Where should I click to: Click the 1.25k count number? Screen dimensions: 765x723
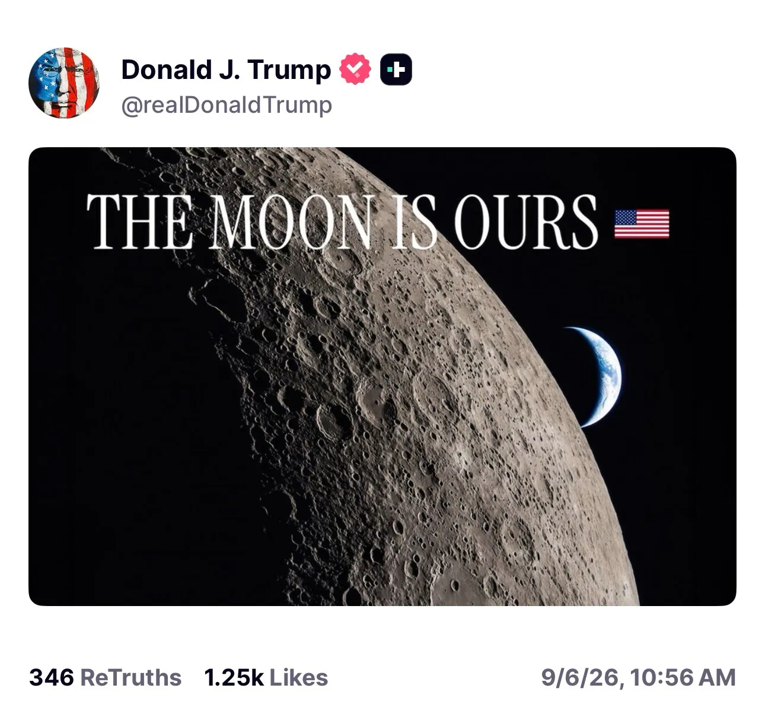tap(234, 677)
